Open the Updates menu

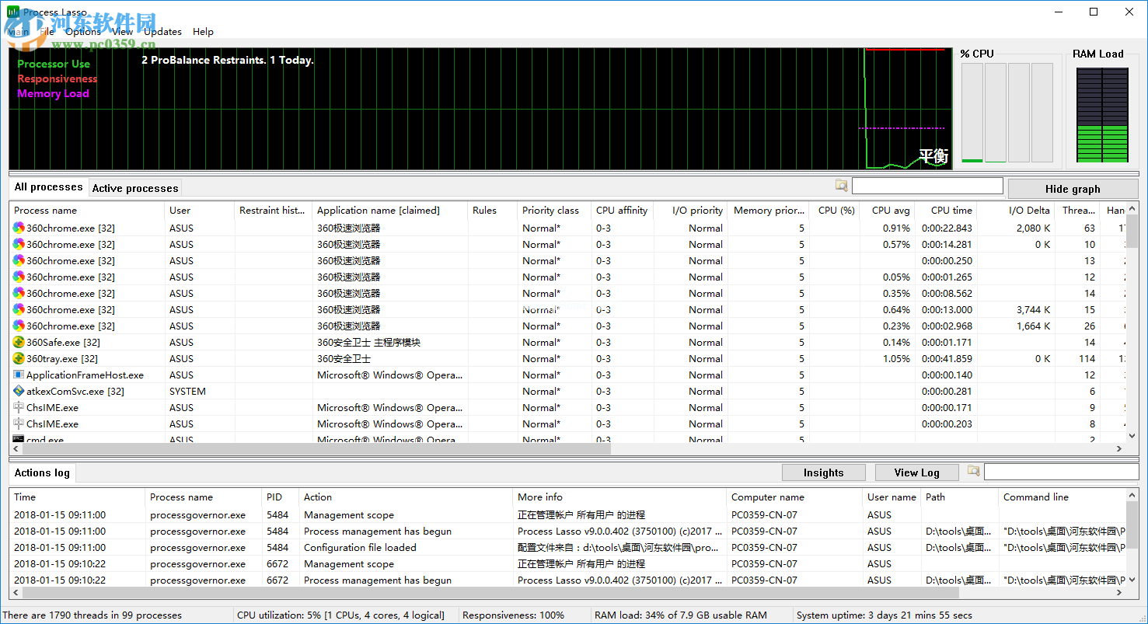pyautogui.click(x=162, y=32)
